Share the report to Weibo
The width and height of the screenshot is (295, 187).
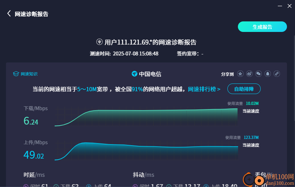pos(249,74)
